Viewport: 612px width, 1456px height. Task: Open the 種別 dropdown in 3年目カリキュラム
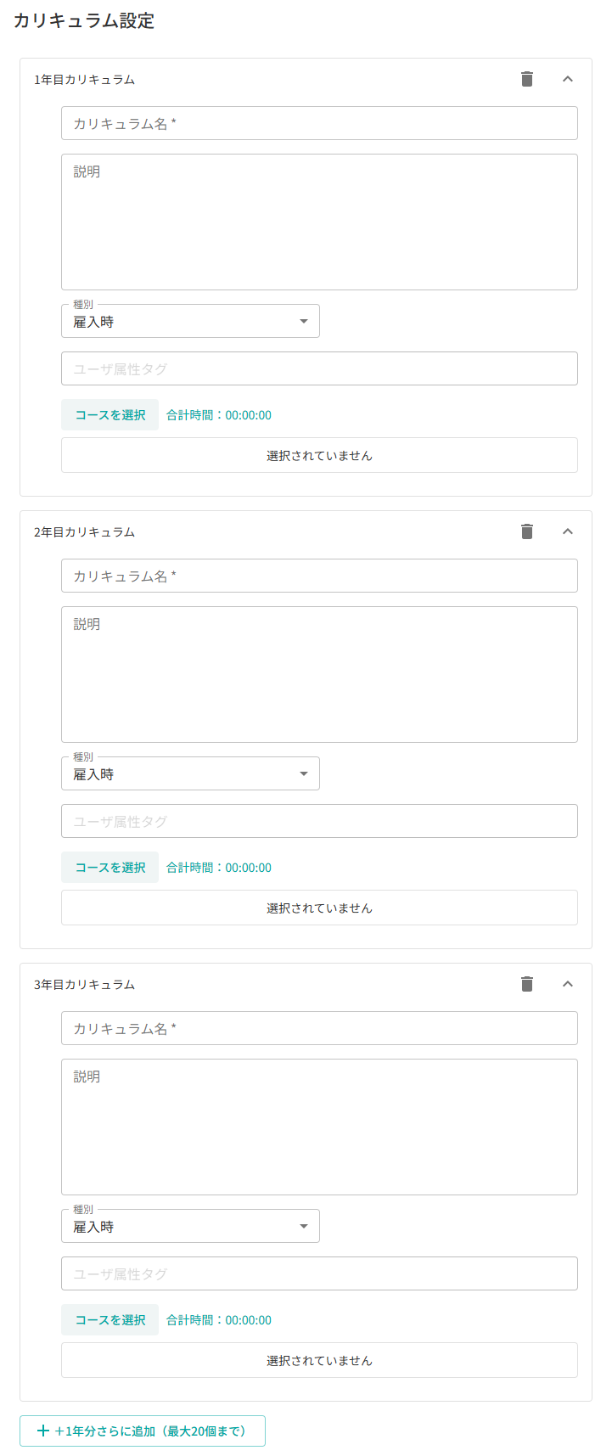[190, 1226]
